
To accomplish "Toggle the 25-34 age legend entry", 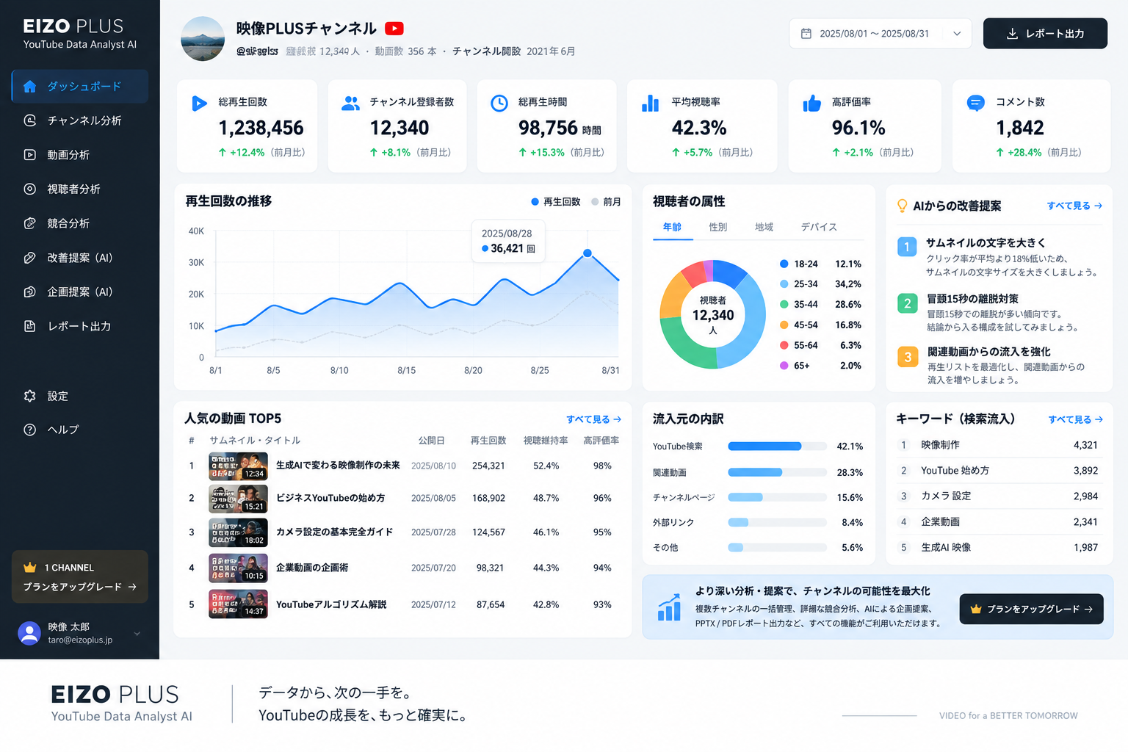I will coord(820,284).
